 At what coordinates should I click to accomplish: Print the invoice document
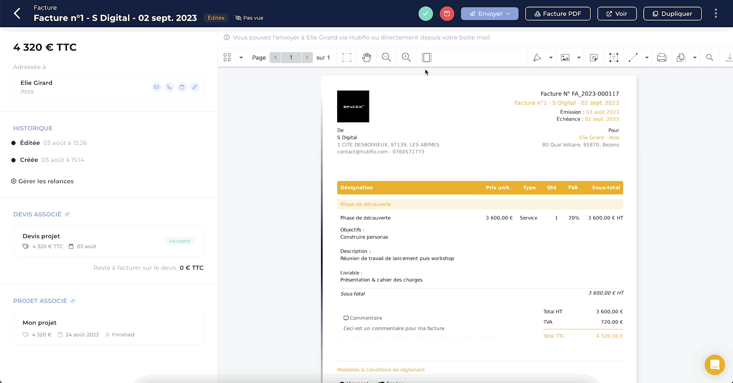[662, 57]
